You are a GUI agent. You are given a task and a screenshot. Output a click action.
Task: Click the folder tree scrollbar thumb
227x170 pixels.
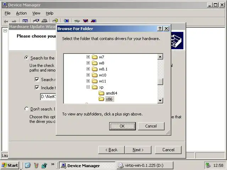[x=160, y=82]
